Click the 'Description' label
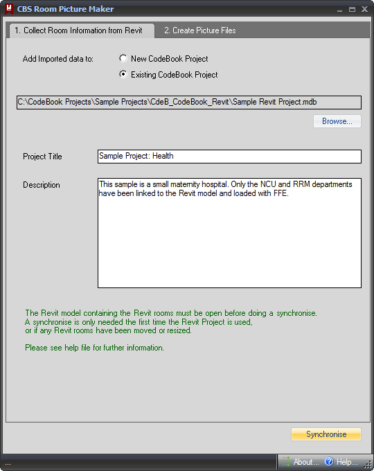Image resolution: width=374 pixels, height=471 pixels. (x=42, y=185)
